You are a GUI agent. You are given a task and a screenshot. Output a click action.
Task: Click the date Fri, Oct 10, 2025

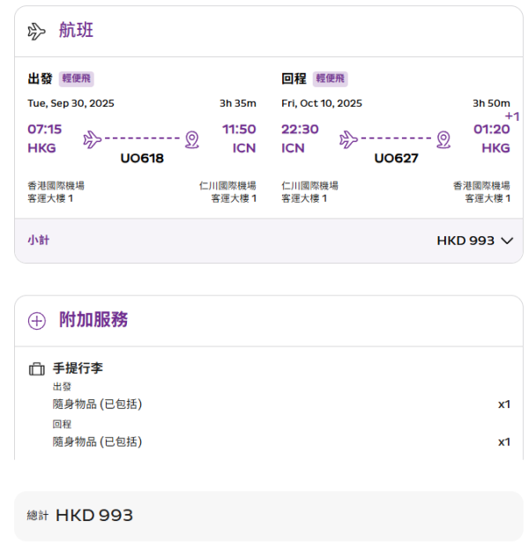pyautogui.click(x=322, y=103)
